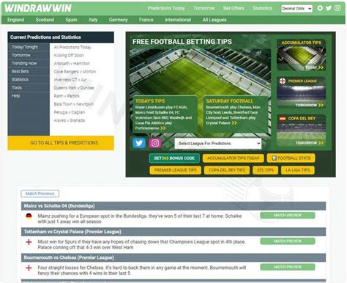The width and height of the screenshot is (347, 283).
Task: Click the arrows after Today's Tips text
Action: coord(163,128)
